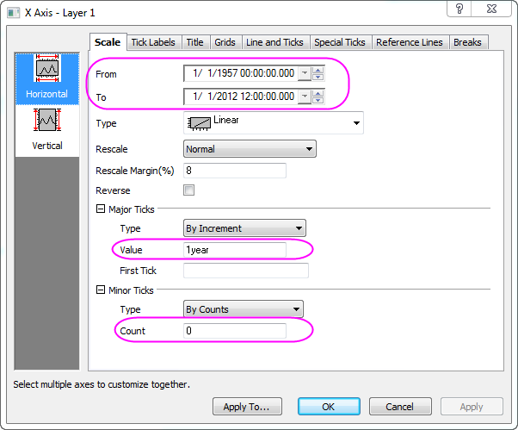Increase From date with spinner up arrow

tap(318, 71)
